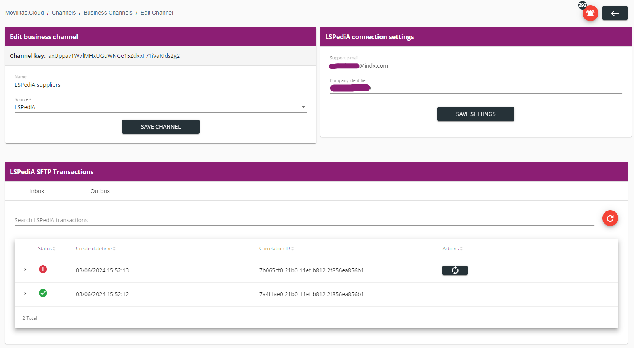Switch to the Inbox tab

coord(37,191)
